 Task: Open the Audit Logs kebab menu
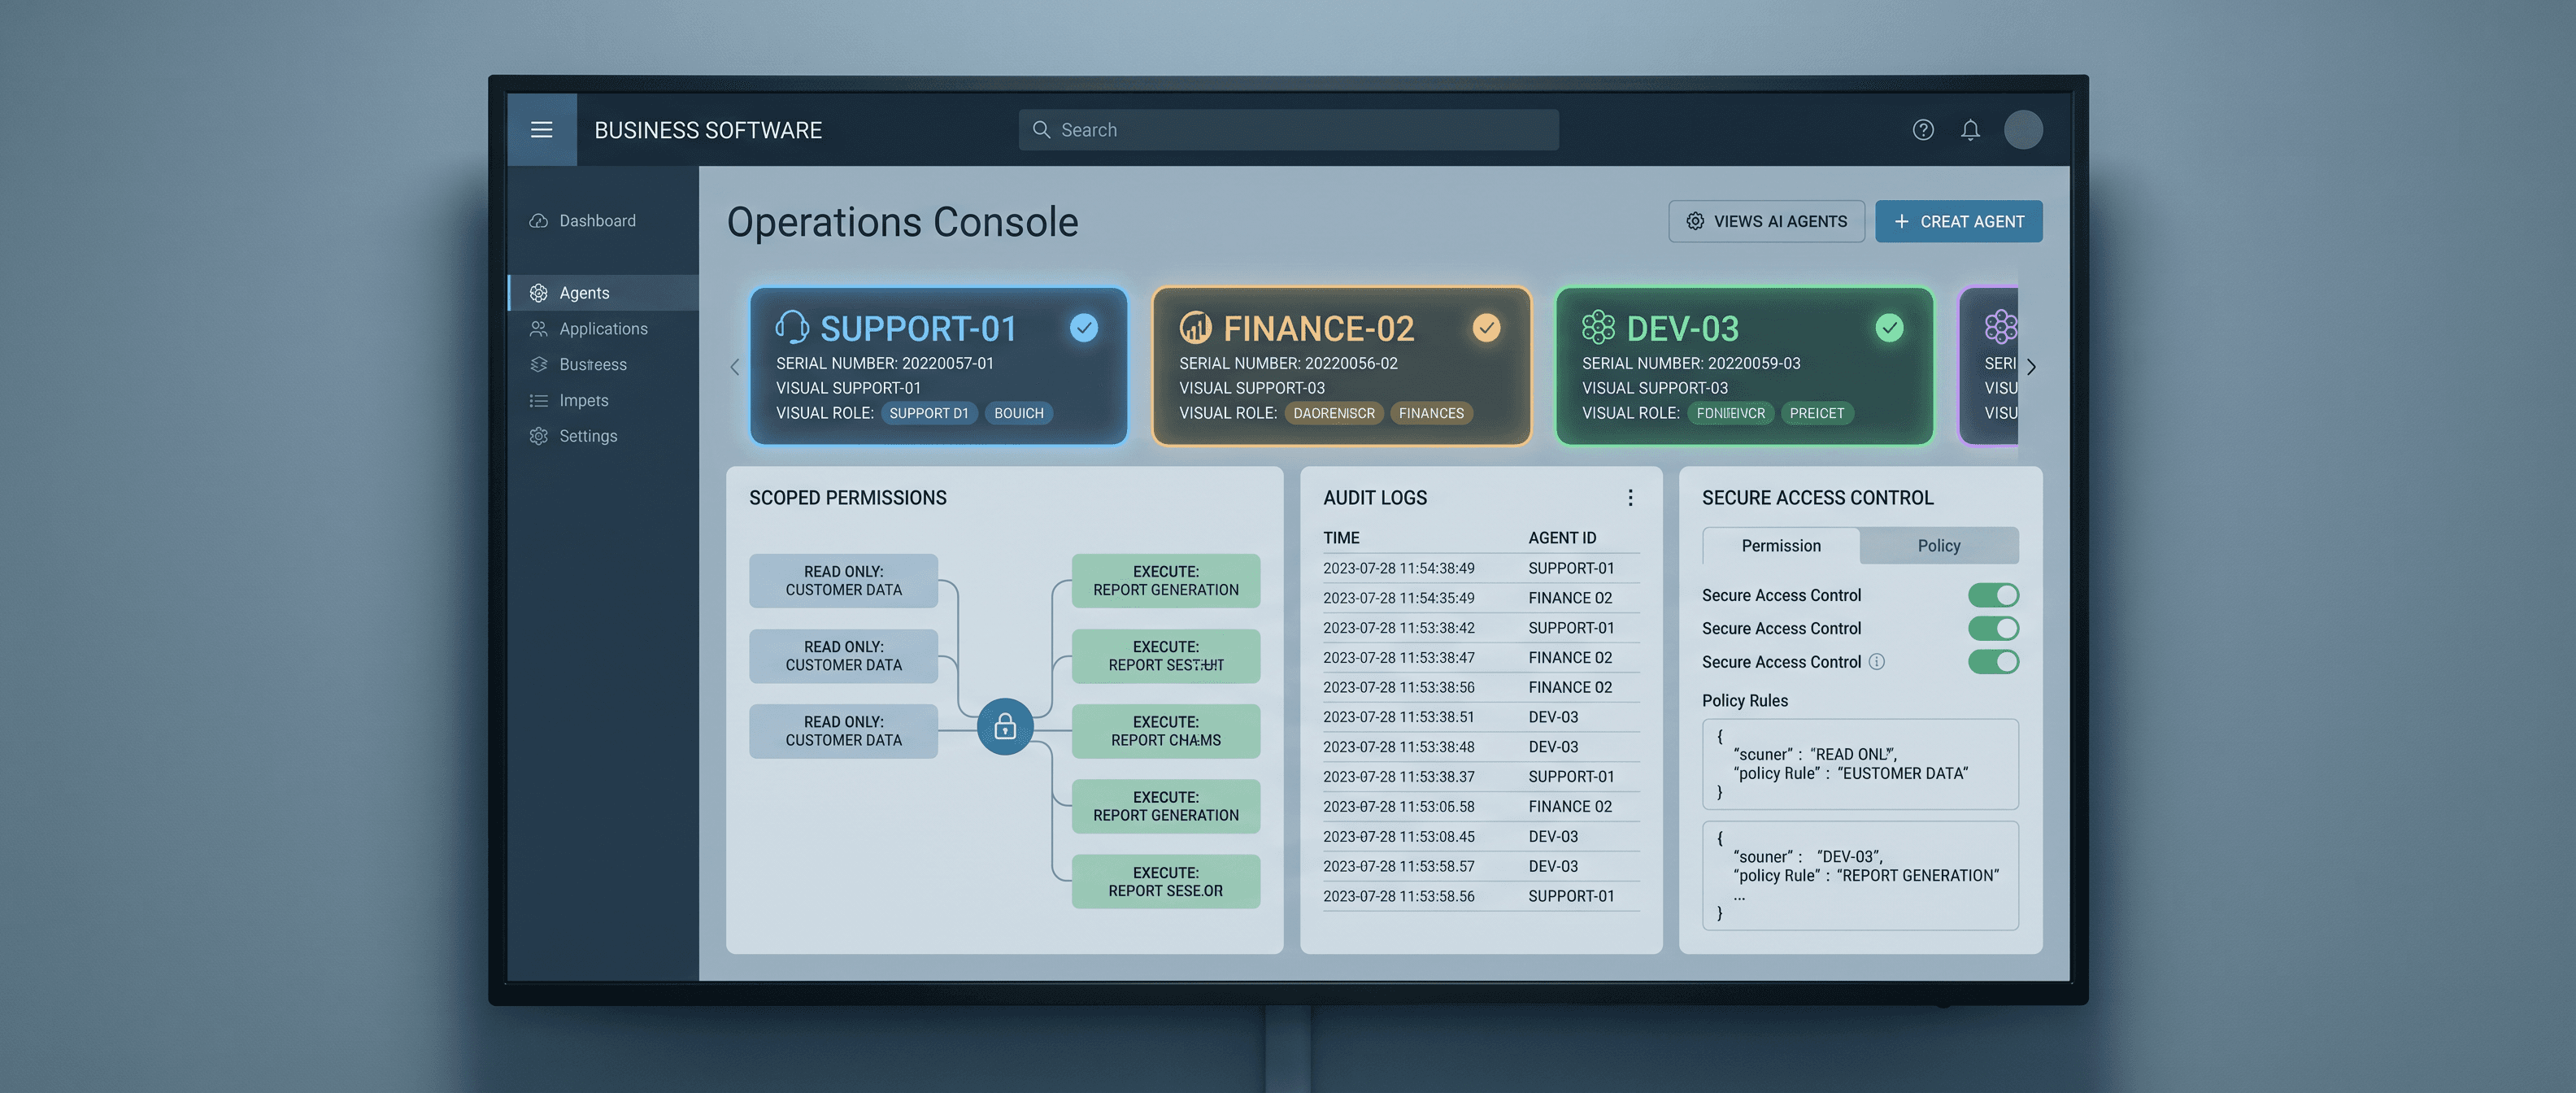[x=1630, y=497]
